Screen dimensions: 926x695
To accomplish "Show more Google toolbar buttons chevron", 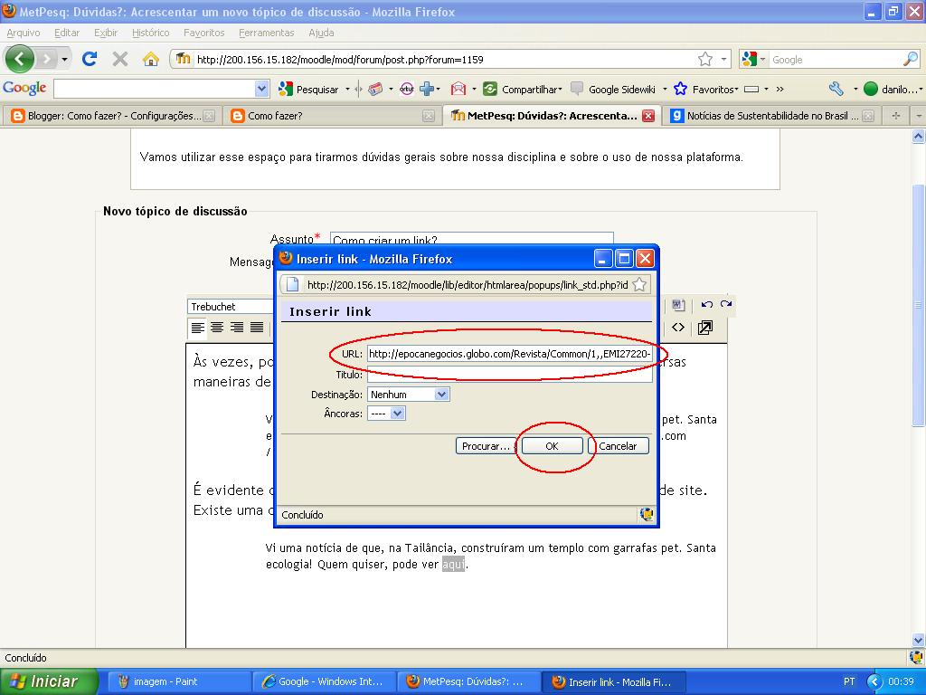I will [780, 90].
